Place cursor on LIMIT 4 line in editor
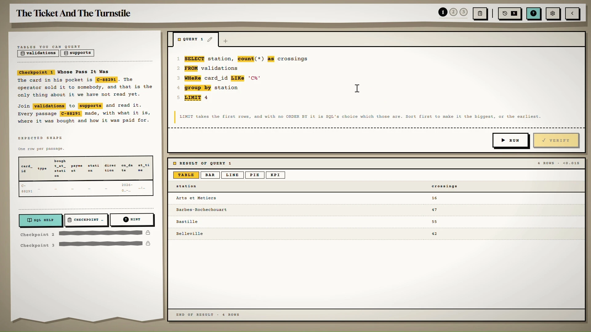Viewport: 591px width, 332px height. 196,98
